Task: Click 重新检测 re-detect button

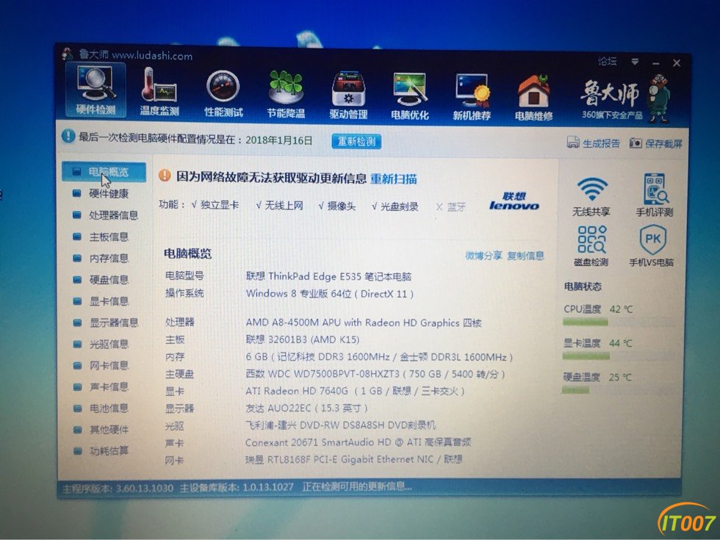Action: [356, 141]
